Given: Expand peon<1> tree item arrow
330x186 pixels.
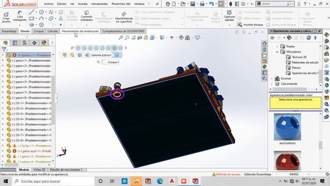Looking at the screenshot, I should tap(3, 60).
